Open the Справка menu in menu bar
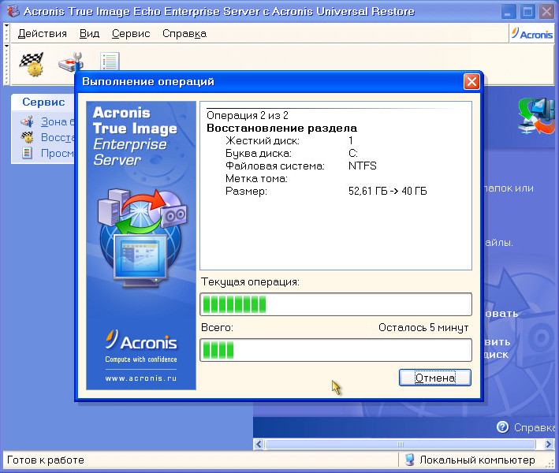Image resolution: width=559 pixels, height=473 pixels. pos(184,34)
